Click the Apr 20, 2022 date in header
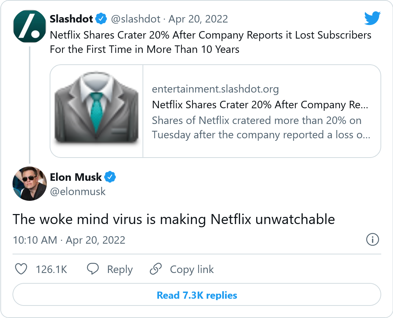 coord(198,19)
